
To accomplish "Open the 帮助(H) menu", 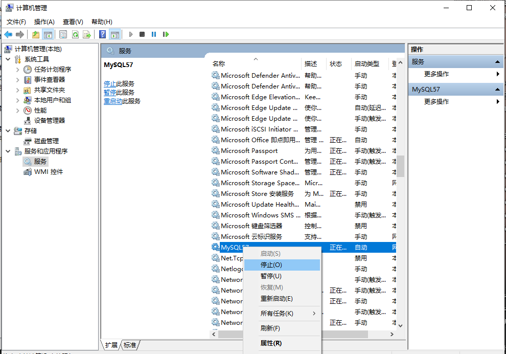I will (x=102, y=22).
